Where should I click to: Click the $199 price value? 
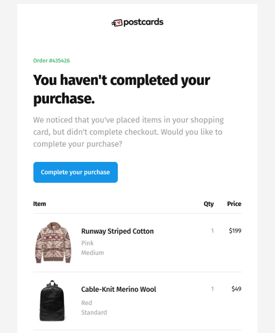pyautogui.click(x=235, y=231)
